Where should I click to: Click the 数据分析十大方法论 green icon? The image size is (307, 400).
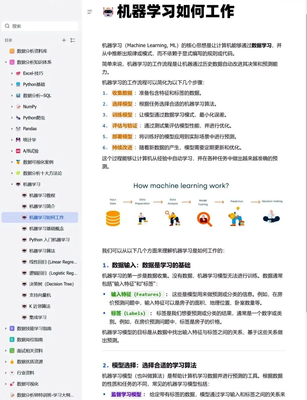18,173
